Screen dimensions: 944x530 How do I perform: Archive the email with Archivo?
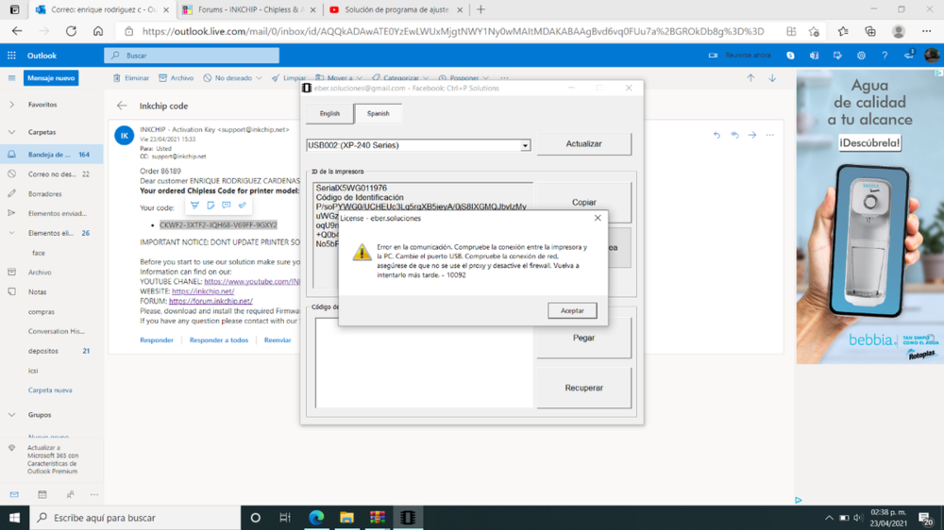(x=177, y=77)
